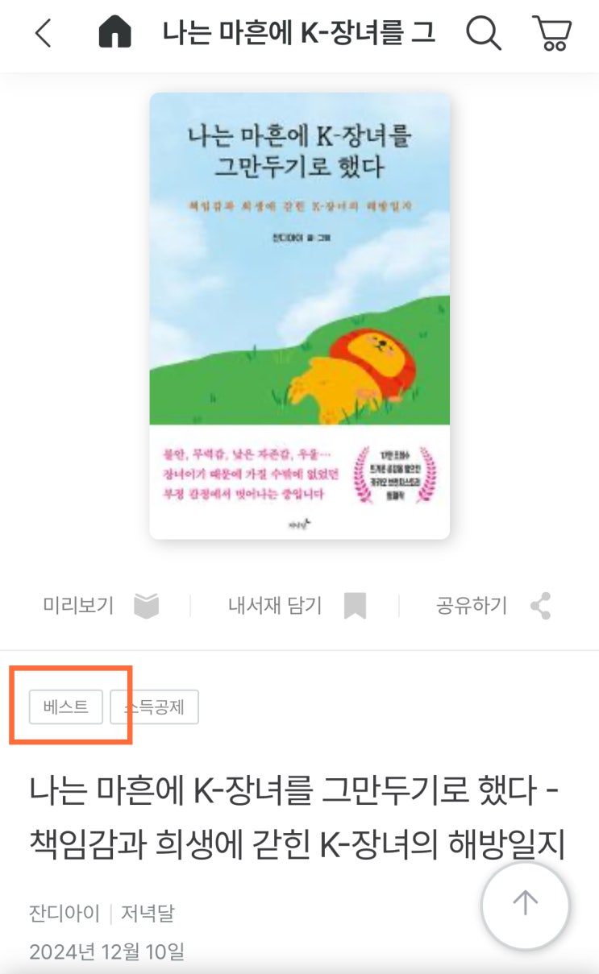Open the shopping cart icon
599x974 pixels.
[x=552, y=33]
